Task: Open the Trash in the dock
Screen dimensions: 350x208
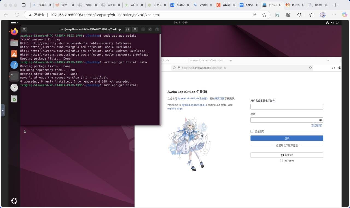Action: pyautogui.click(x=14, y=99)
